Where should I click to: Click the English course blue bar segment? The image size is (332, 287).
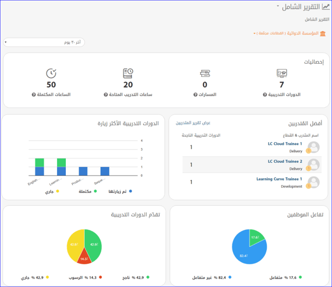pos(39,171)
